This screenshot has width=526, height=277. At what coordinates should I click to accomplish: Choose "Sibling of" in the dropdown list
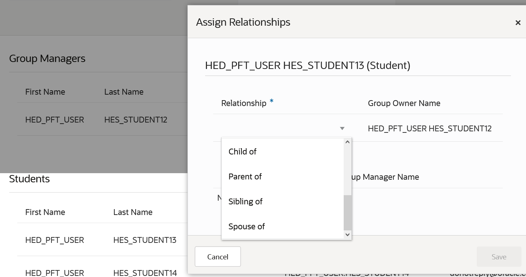(246, 201)
